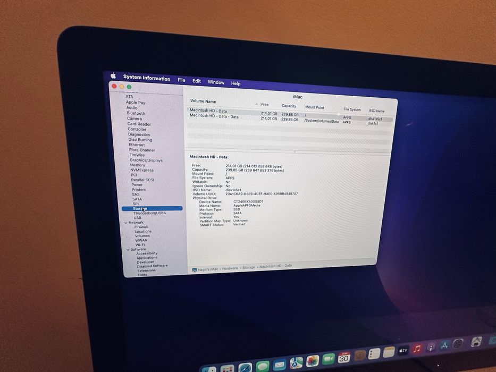Image resolution: width=496 pixels, height=372 pixels.
Task: Select the Macintosh HD - Data - Data volume row
Action: [x=289, y=120]
